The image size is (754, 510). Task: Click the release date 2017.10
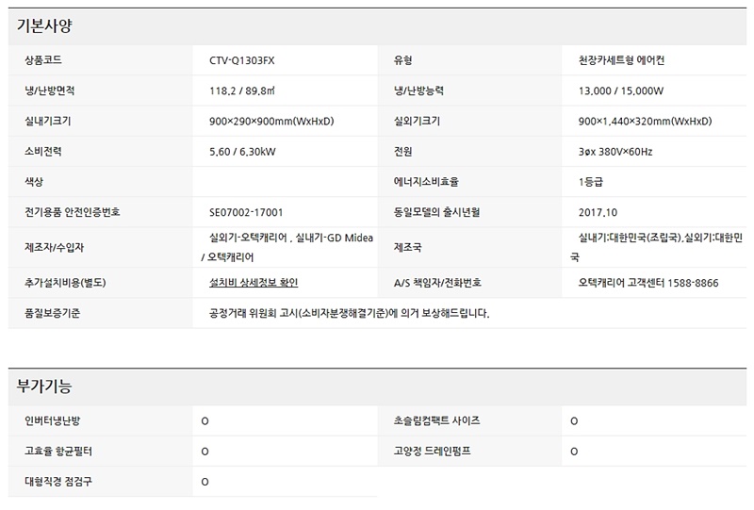(x=599, y=212)
